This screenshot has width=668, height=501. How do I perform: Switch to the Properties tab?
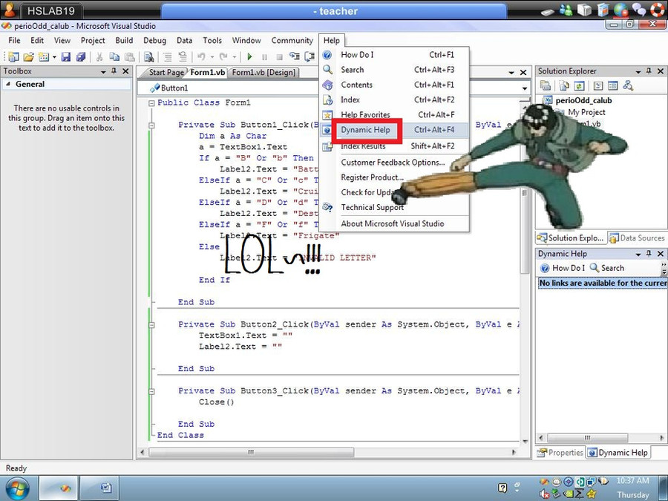tap(560, 453)
